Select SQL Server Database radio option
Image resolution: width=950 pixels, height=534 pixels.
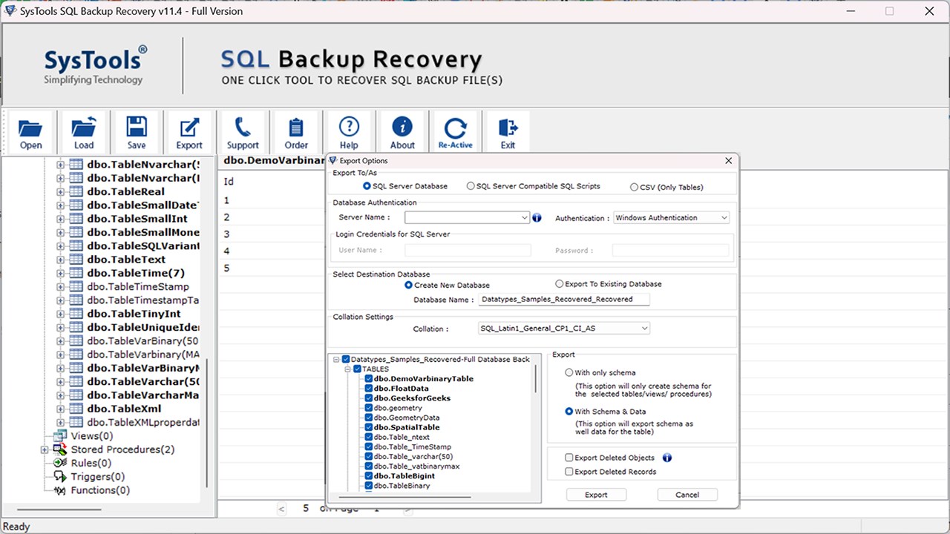[x=367, y=186]
